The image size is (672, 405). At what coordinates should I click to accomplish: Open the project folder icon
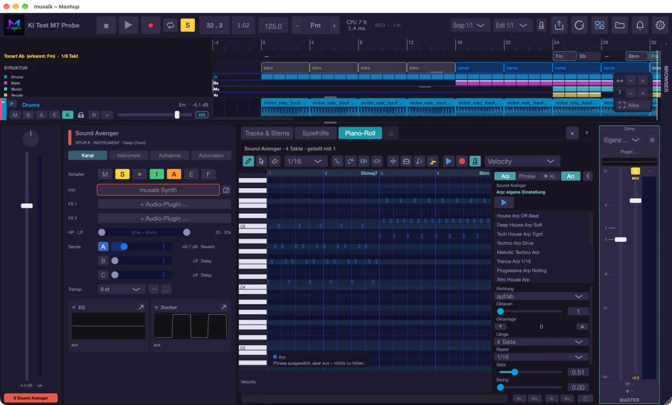(620, 25)
